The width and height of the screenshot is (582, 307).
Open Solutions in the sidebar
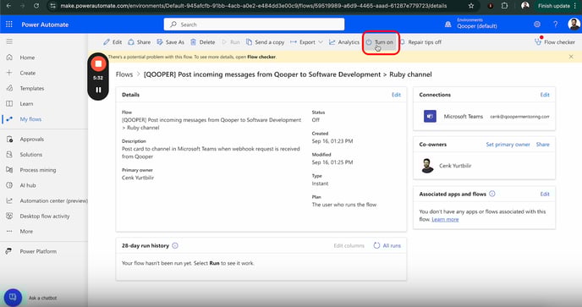click(x=30, y=155)
